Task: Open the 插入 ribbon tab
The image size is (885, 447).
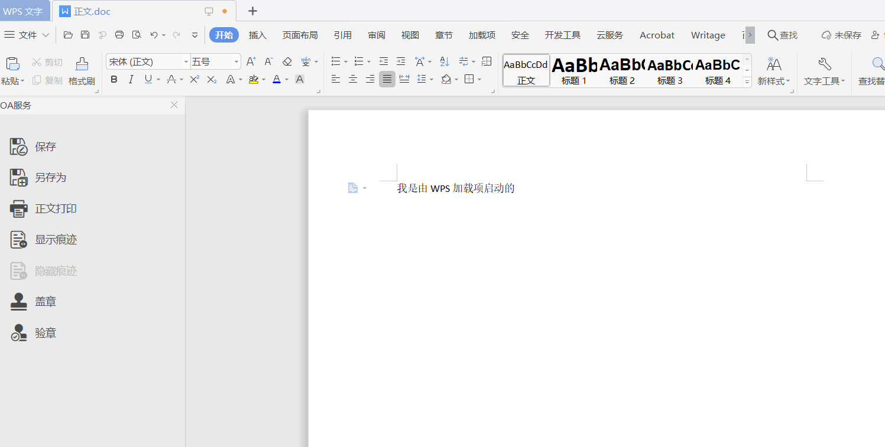Action: pyautogui.click(x=258, y=35)
